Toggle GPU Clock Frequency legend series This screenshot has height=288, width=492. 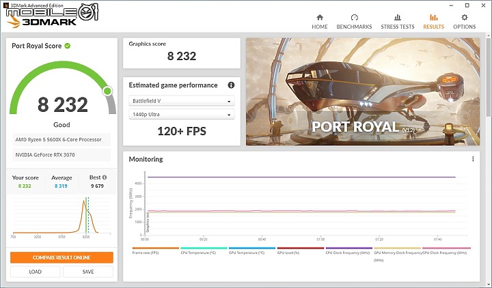tap(446, 250)
